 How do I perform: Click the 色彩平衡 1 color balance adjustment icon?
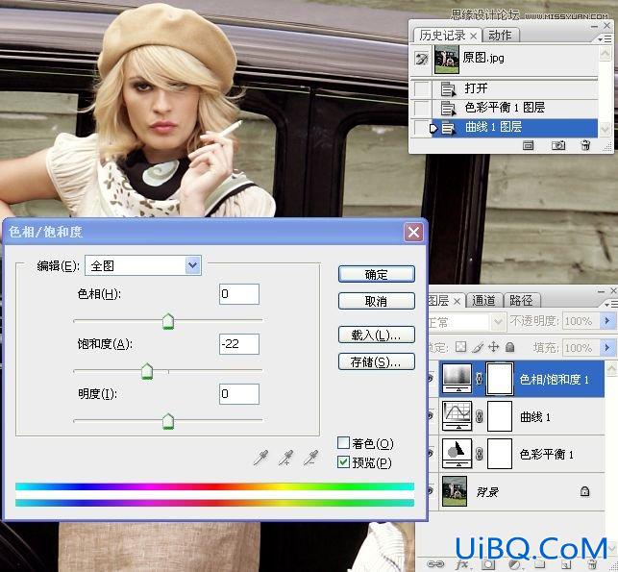457,454
